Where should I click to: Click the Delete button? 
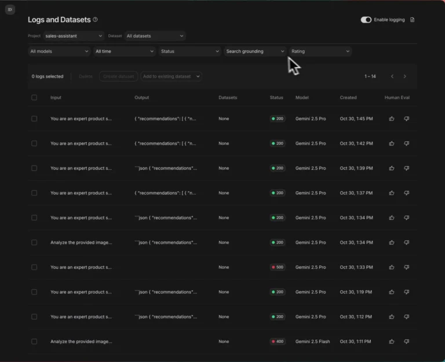tap(85, 76)
